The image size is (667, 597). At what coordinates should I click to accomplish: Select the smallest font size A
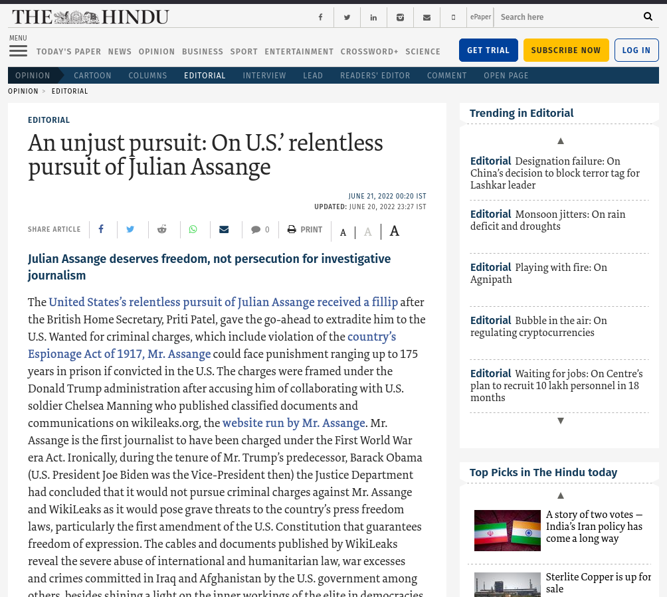coord(343,232)
